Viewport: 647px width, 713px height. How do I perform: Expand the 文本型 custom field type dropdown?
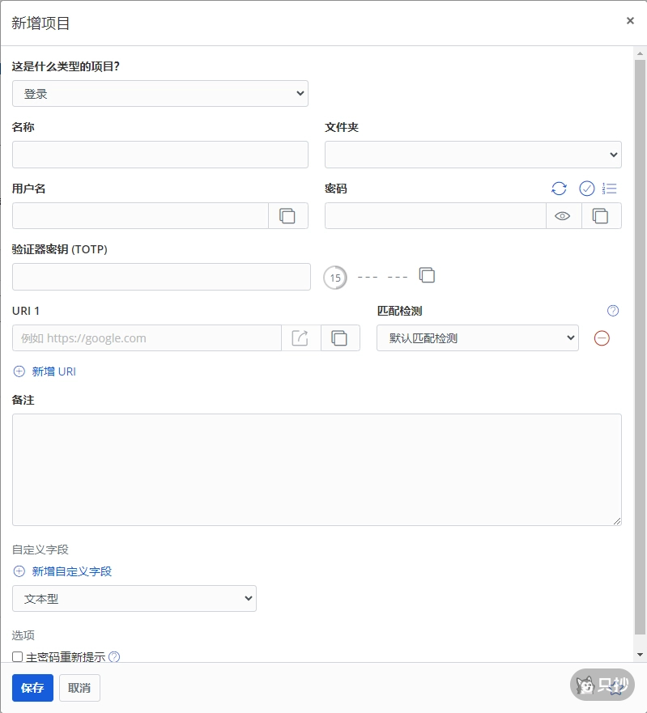coord(134,599)
